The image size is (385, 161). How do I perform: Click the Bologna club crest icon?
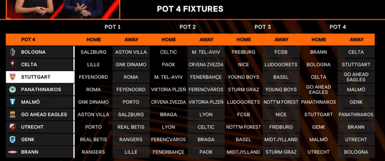[13, 52]
